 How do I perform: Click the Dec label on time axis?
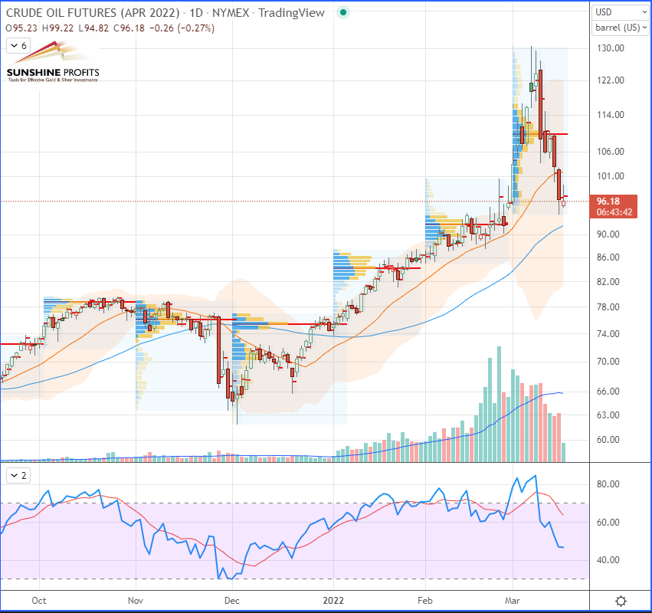[232, 602]
